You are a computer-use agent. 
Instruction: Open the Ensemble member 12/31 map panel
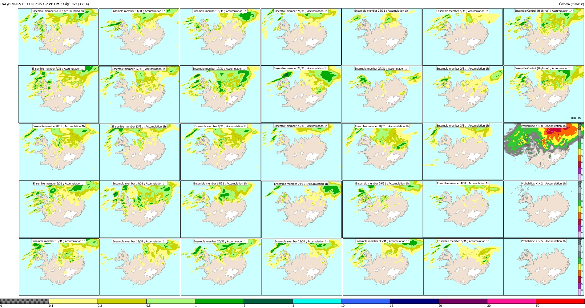tap(139, 94)
